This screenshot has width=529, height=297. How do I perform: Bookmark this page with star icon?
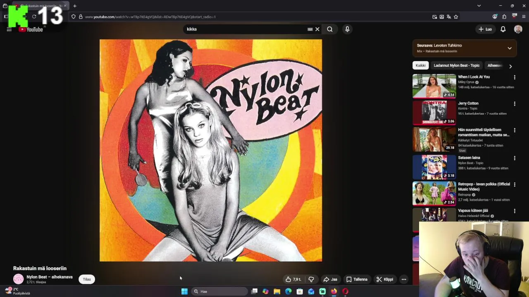pyautogui.click(x=456, y=17)
